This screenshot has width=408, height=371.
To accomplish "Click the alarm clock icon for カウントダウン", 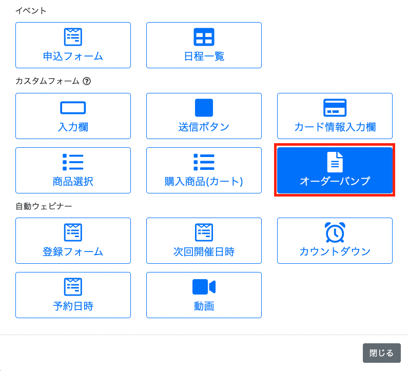I will (335, 232).
